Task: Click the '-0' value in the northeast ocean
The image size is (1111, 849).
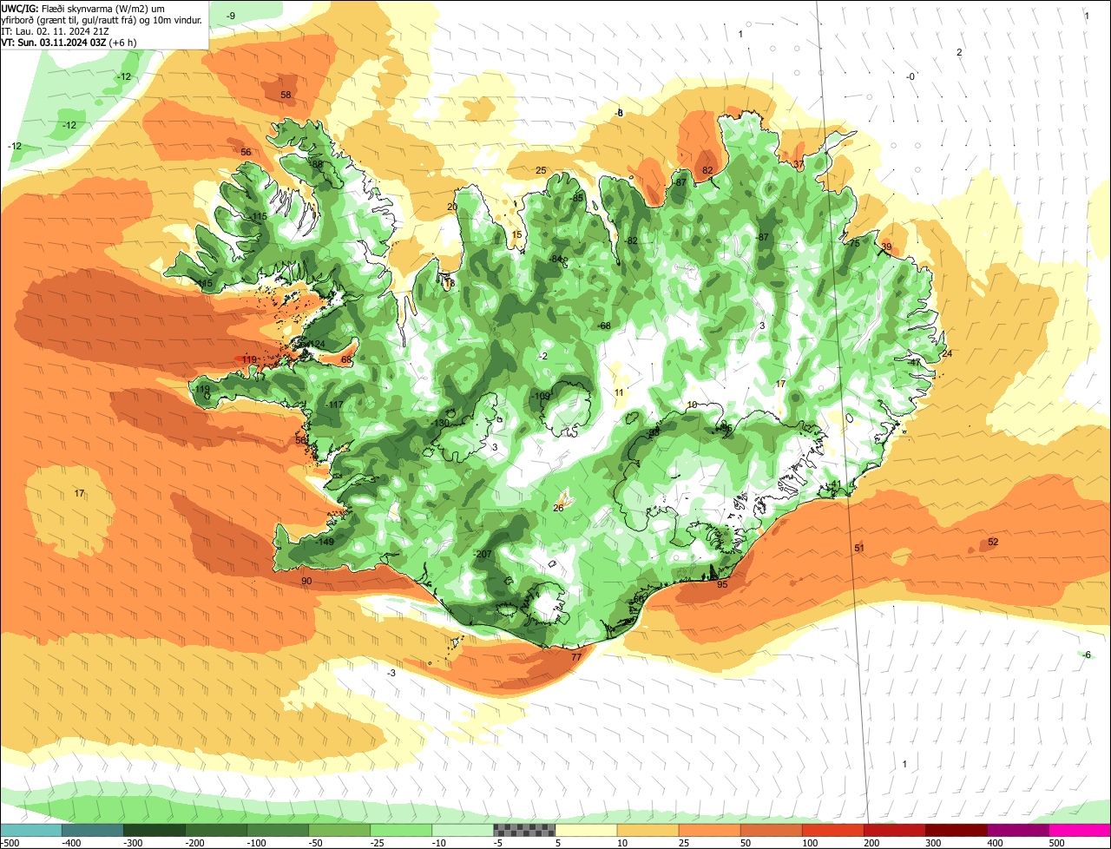Action: (910, 76)
